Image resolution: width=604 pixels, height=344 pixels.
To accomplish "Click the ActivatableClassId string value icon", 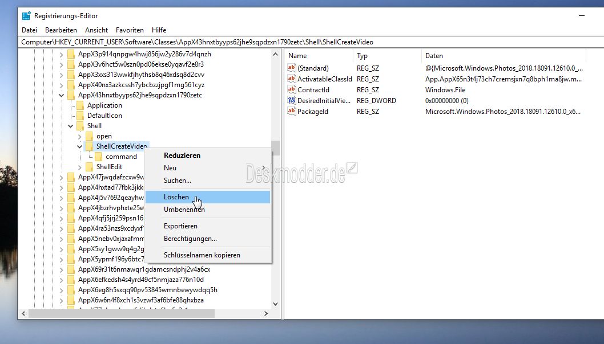I will (292, 79).
